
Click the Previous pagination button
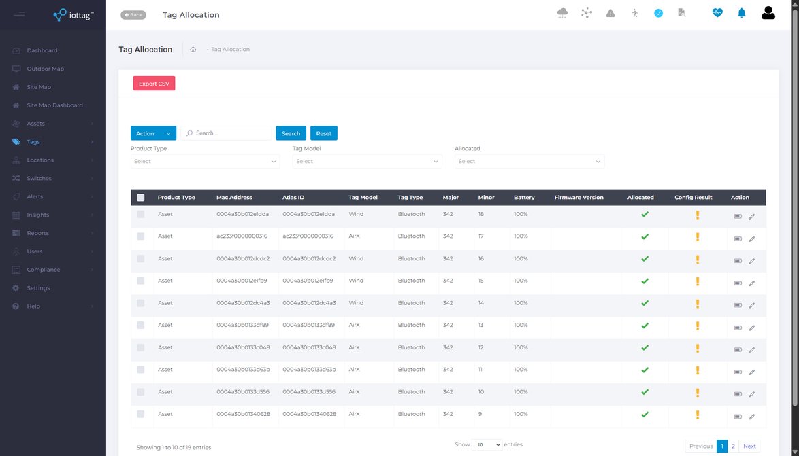pos(700,446)
